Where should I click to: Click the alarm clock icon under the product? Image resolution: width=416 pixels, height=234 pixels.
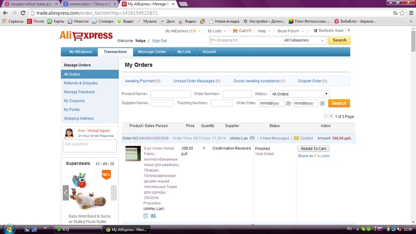(x=146, y=216)
